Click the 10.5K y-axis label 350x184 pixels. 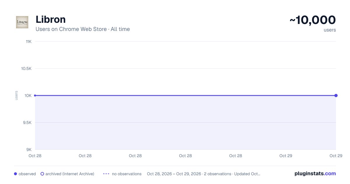pyautogui.click(x=26, y=69)
